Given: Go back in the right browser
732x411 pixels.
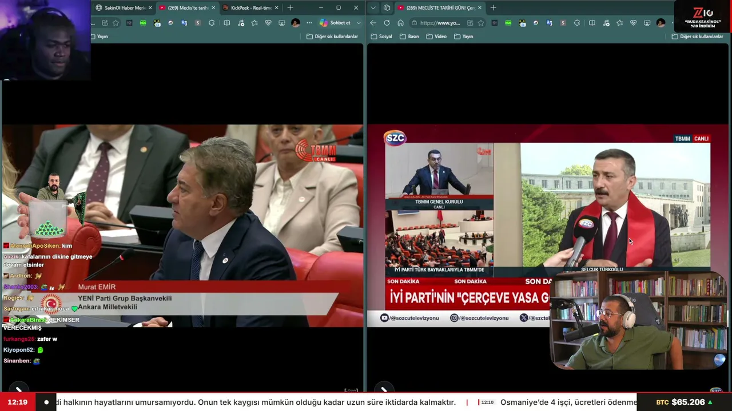Looking at the screenshot, I should pyautogui.click(x=373, y=23).
